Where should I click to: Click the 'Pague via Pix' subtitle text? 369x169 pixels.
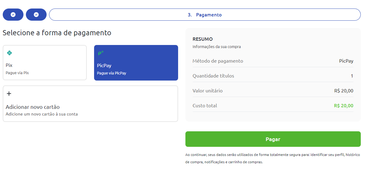pos(17,73)
